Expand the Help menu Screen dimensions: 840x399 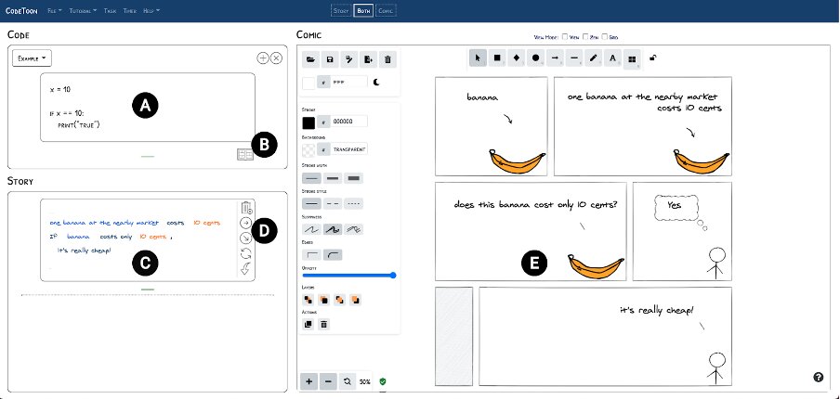click(x=151, y=10)
